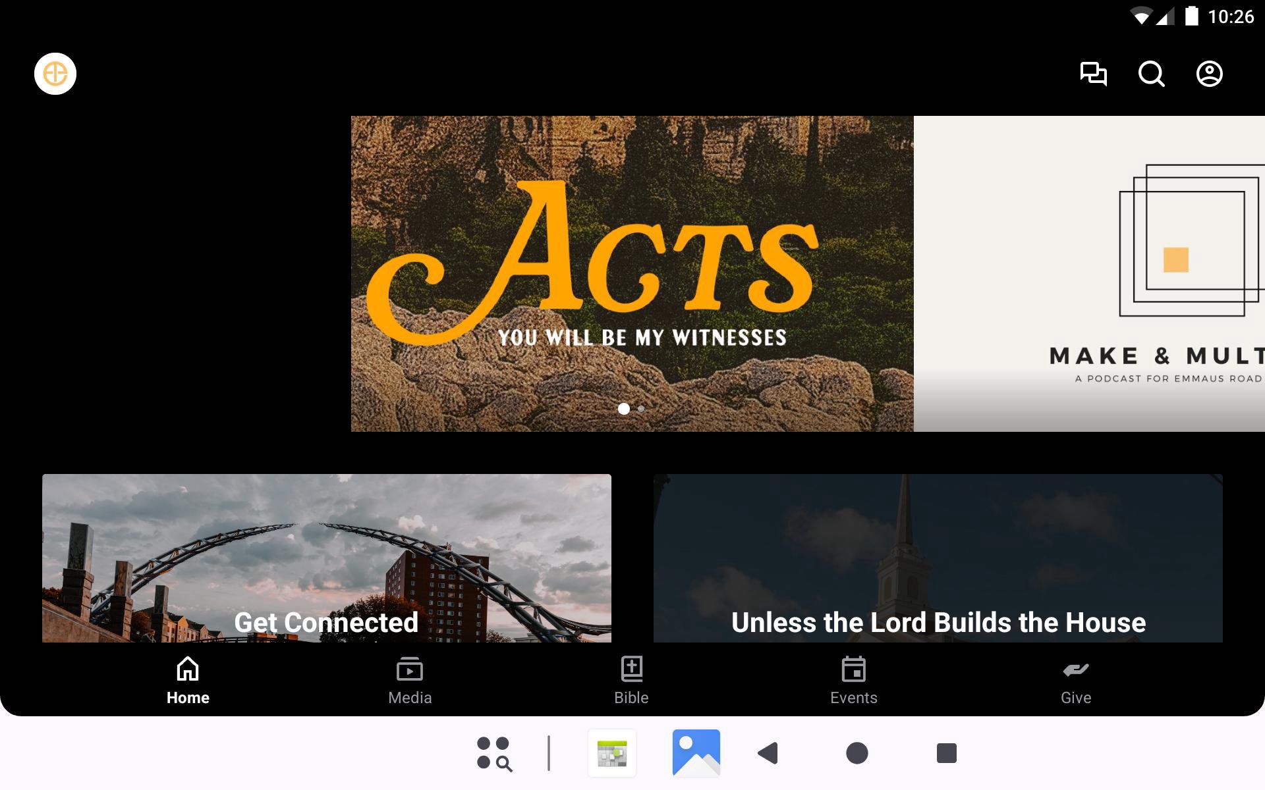Open the Give tab
The height and width of the screenshot is (790, 1265).
[1075, 681]
